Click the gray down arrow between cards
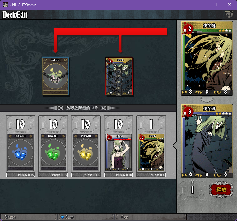The width and height of the screenshot is (237, 221). 207,100
